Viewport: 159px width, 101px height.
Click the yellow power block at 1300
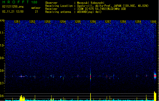155,96
